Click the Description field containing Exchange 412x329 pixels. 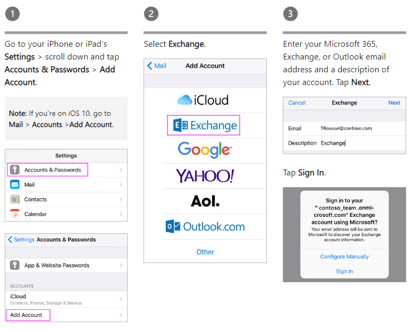(344, 143)
